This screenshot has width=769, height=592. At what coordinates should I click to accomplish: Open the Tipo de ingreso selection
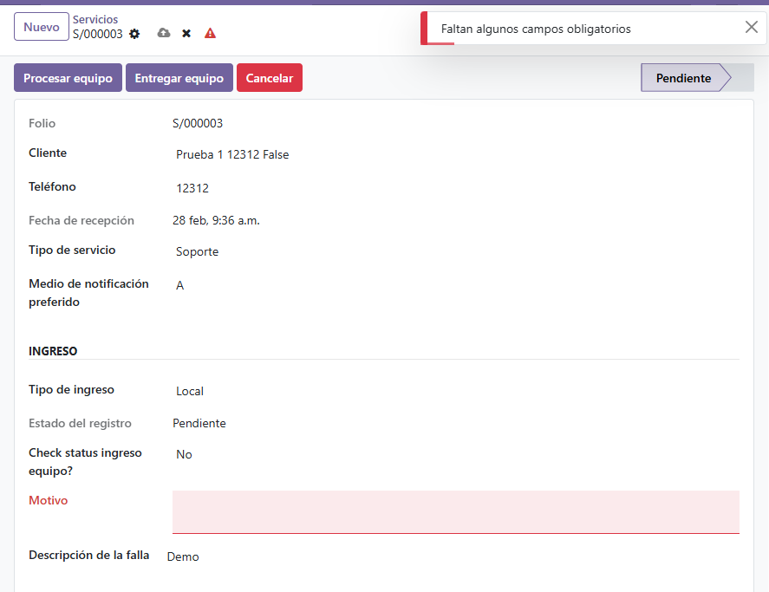[x=190, y=390]
